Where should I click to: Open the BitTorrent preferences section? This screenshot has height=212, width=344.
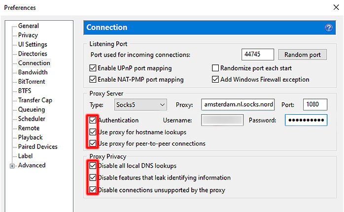point(31,82)
